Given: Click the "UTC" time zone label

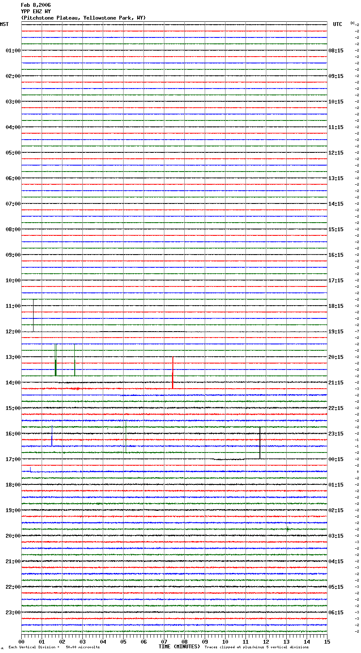Looking at the screenshot, I should (338, 24).
